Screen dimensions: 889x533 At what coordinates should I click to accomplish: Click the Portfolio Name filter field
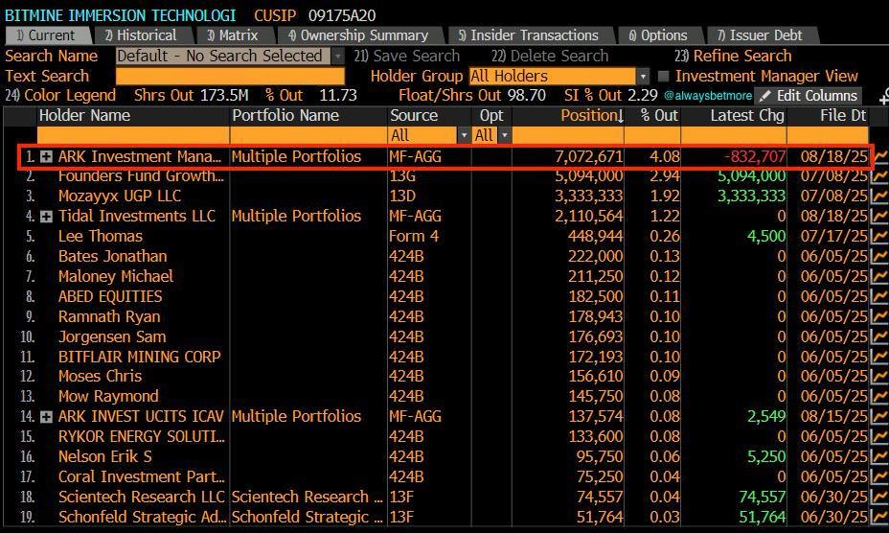point(308,136)
